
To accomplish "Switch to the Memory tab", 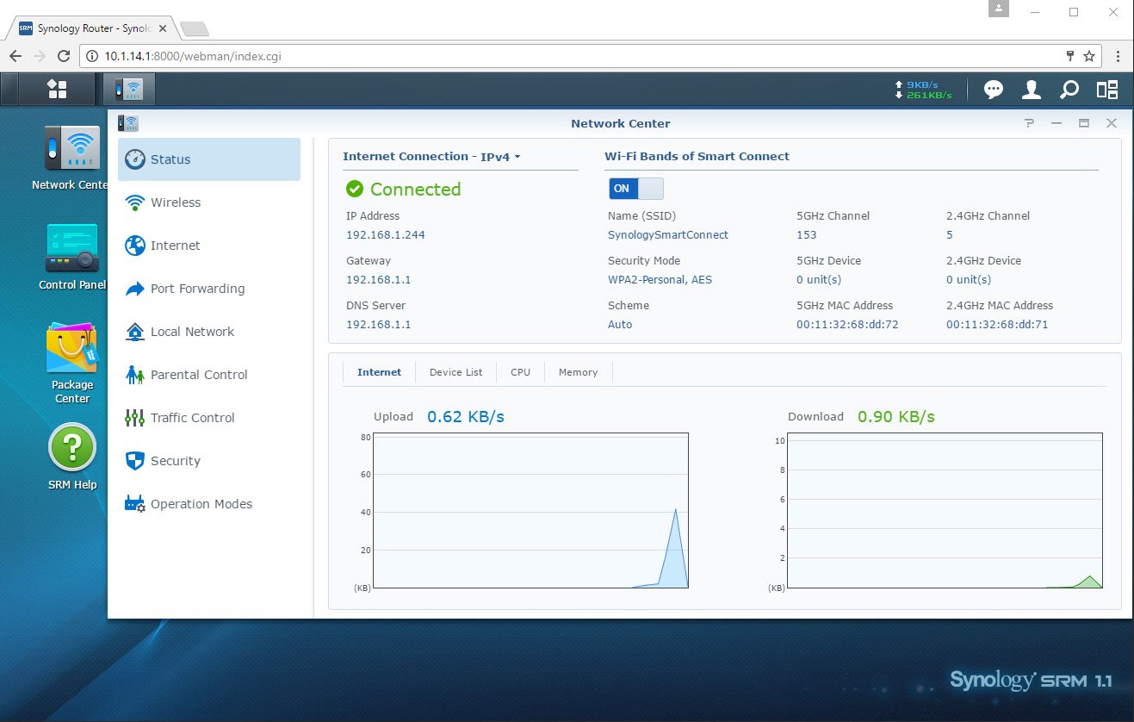I will (578, 372).
